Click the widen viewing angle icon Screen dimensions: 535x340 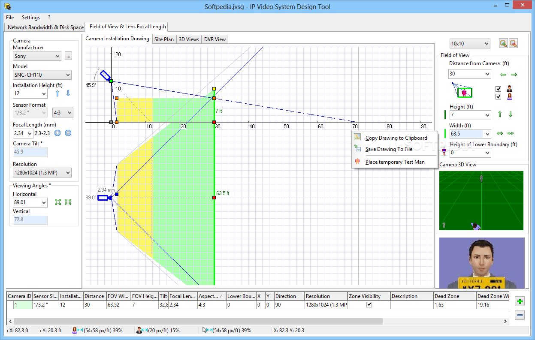[x=58, y=202]
